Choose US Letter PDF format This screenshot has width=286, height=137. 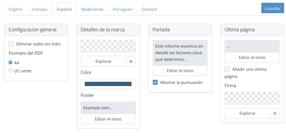click(10, 71)
